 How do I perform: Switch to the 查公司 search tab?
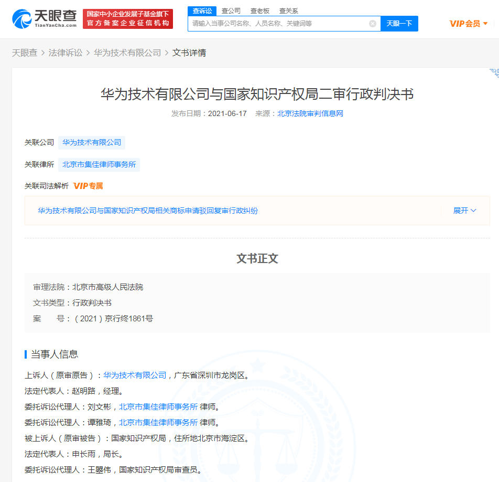point(231,11)
